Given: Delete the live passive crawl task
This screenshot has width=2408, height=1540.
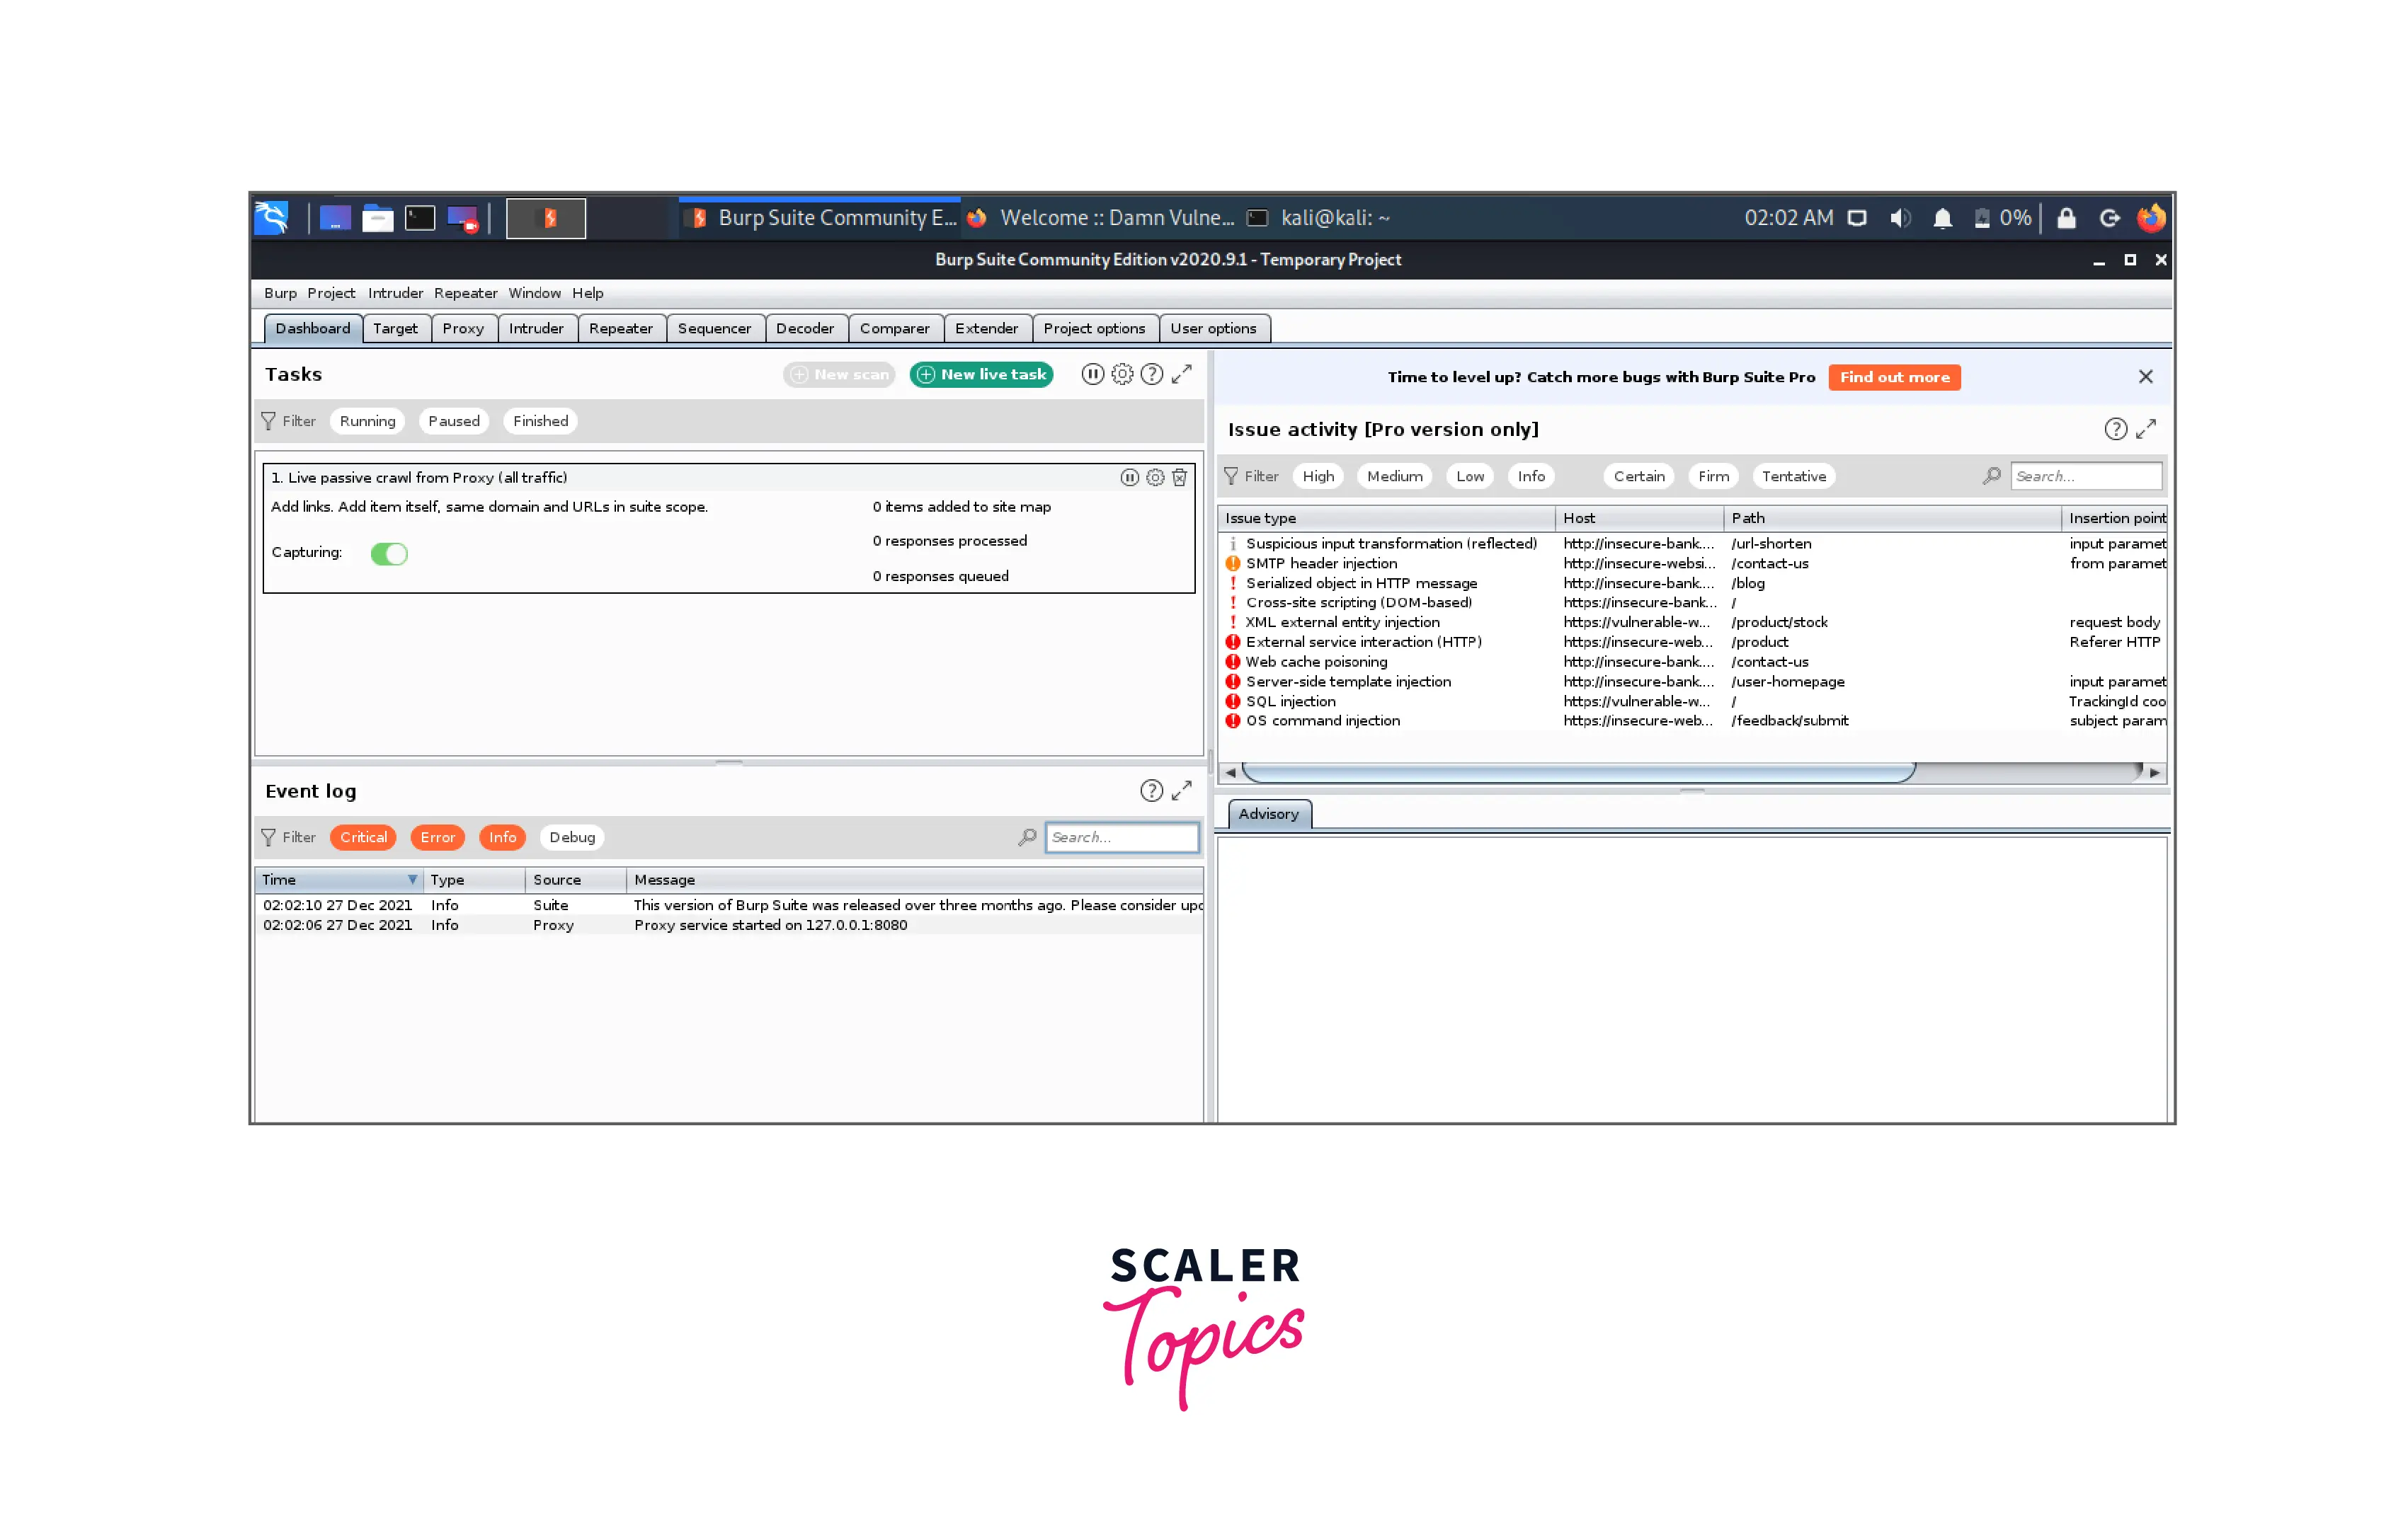Looking at the screenshot, I should (1180, 477).
